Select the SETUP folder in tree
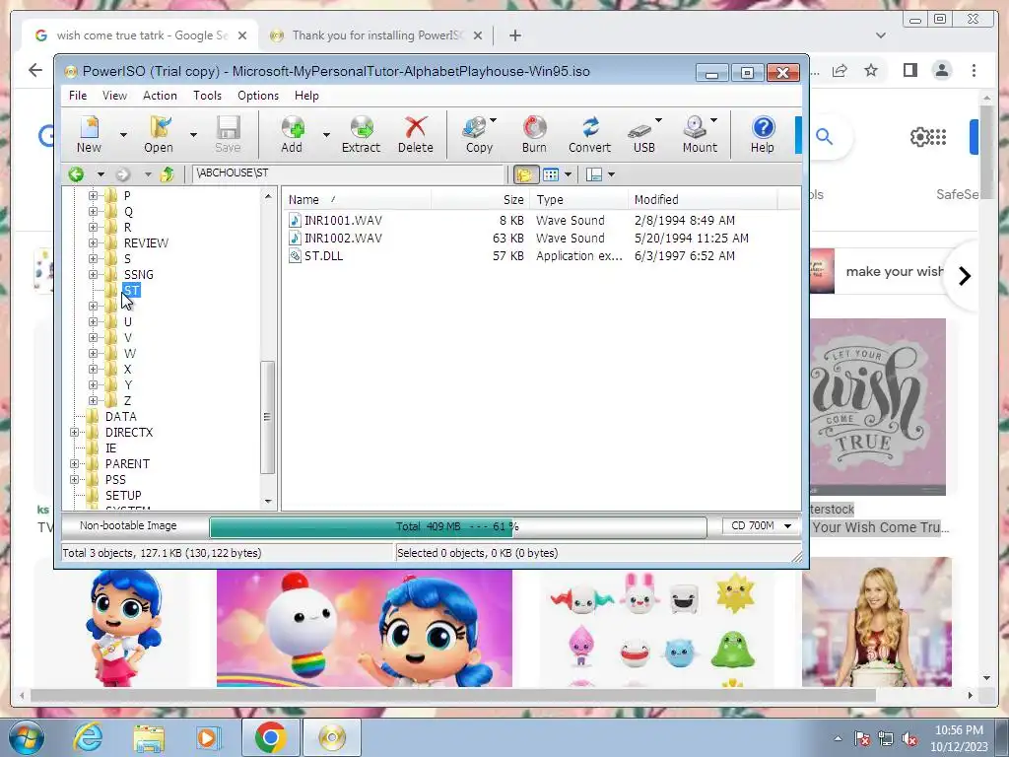The image size is (1009, 757). [123, 495]
